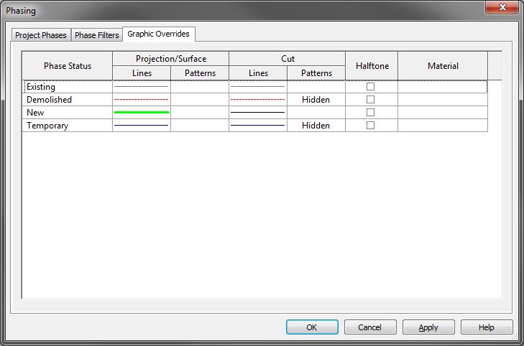Click the Cut group header
The width and height of the screenshot is (524, 346).
pos(288,59)
